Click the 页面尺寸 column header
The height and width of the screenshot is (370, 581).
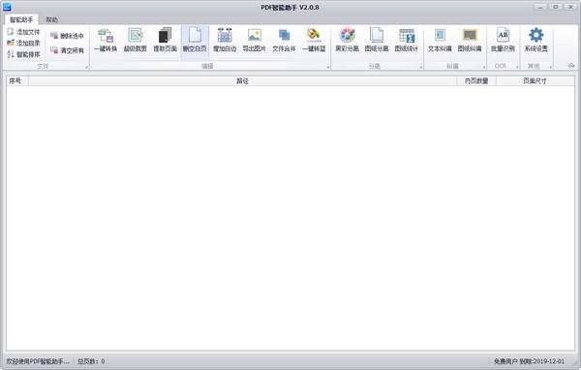point(535,80)
